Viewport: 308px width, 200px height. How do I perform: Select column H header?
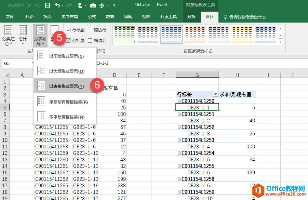pos(237,75)
